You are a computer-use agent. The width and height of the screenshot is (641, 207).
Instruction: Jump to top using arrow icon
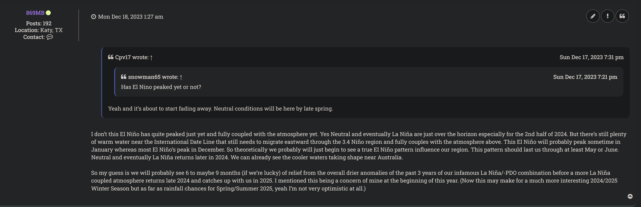click(x=630, y=196)
